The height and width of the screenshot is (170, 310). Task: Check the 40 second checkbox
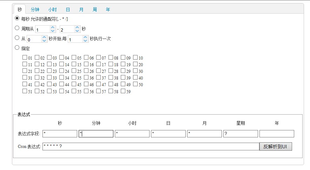(x=135, y=77)
